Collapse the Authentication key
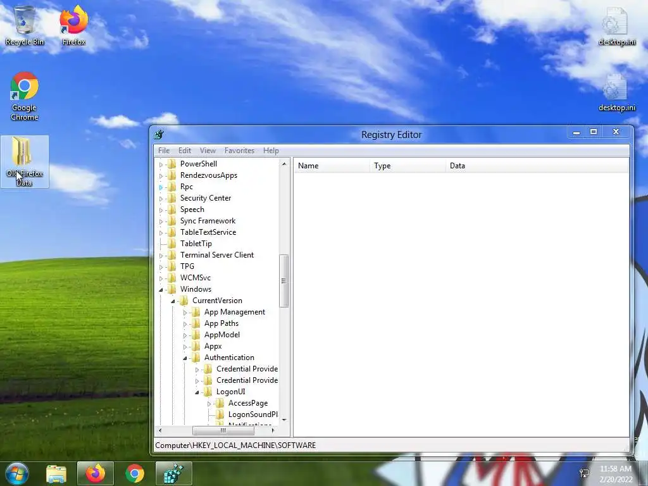The image size is (648, 486). pyautogui.click(x=185, y=358)
